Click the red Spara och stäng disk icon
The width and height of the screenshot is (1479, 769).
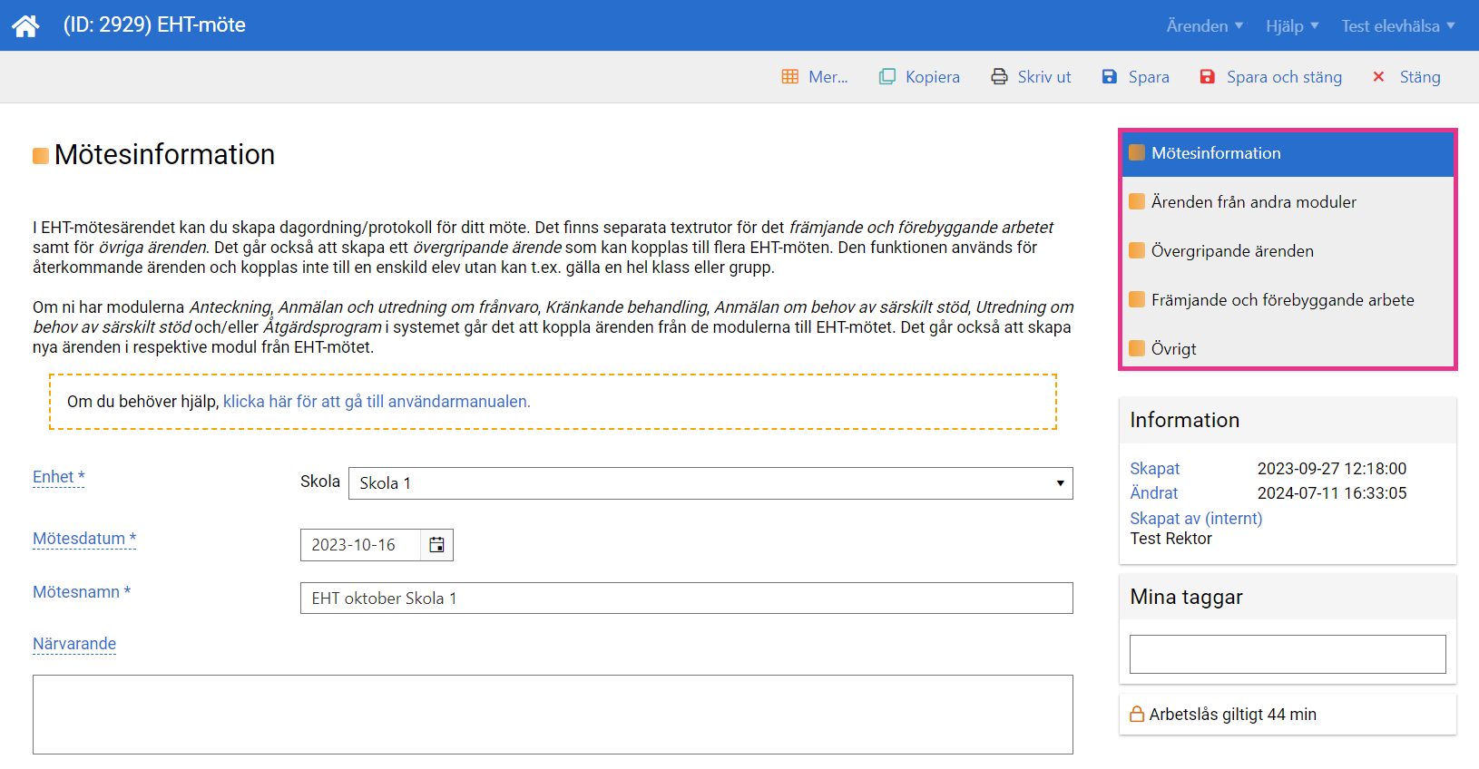point(1208,77)
